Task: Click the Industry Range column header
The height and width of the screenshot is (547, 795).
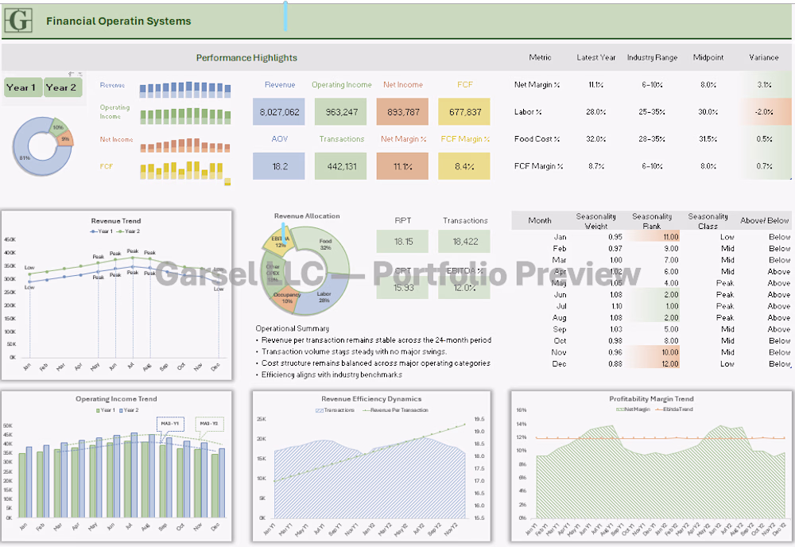Action: coord(652,57)
